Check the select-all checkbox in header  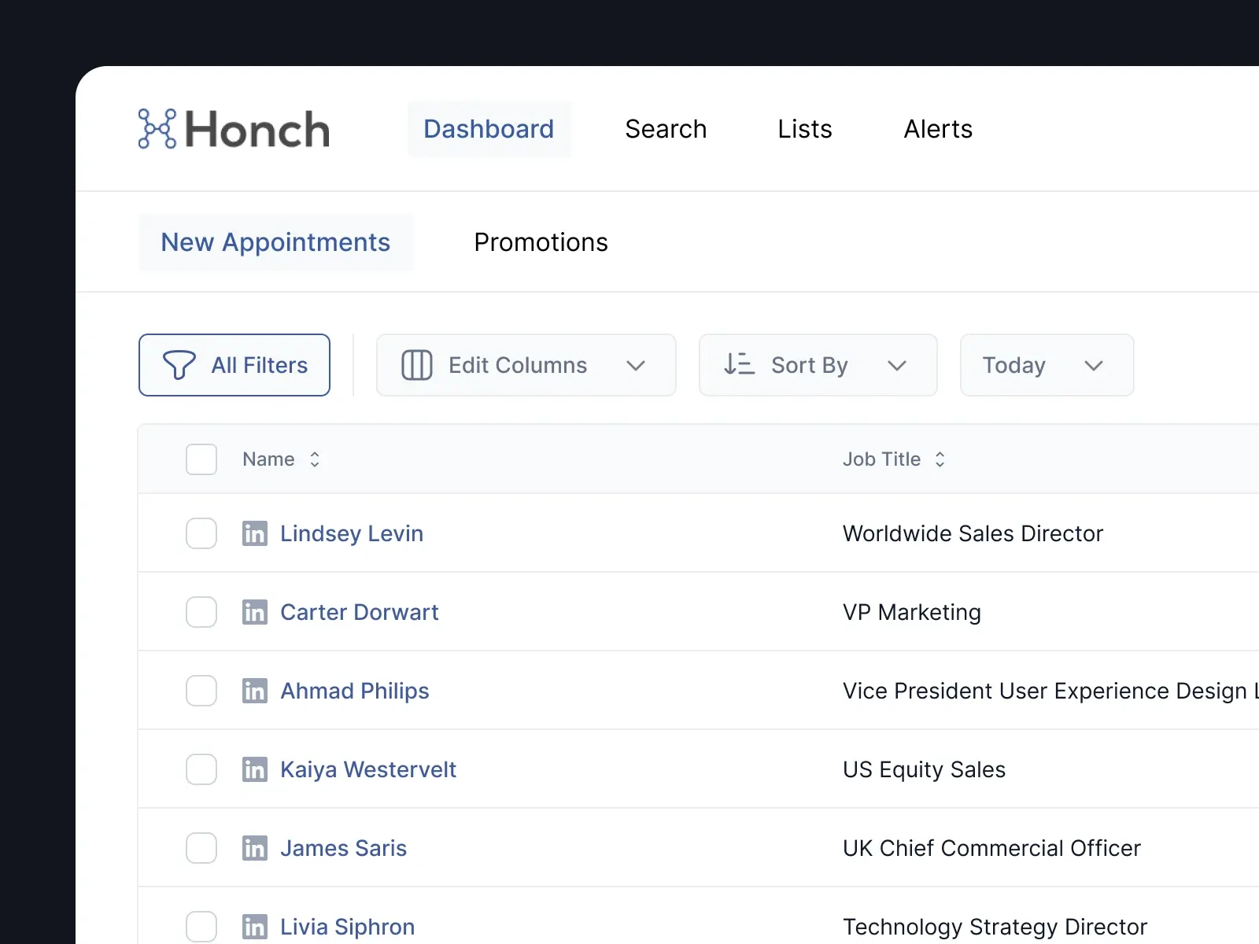tap(201, 459)
